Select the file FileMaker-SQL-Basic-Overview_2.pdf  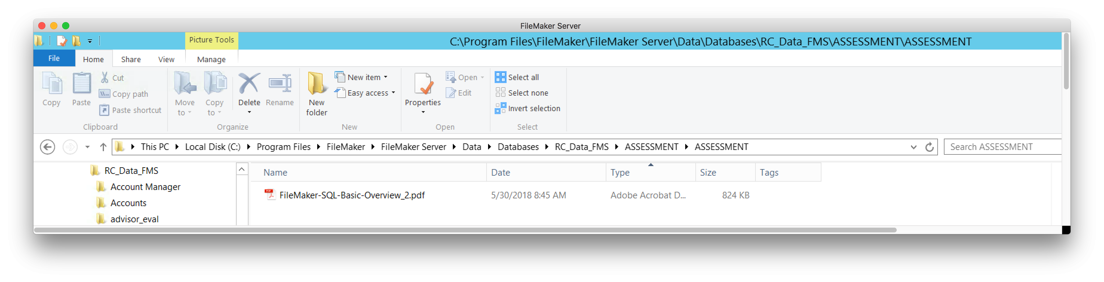coord(352,195)
